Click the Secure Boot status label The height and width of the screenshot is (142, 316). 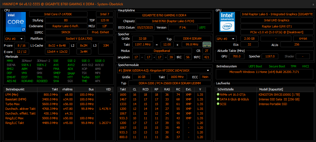click(x=277, y=66)
